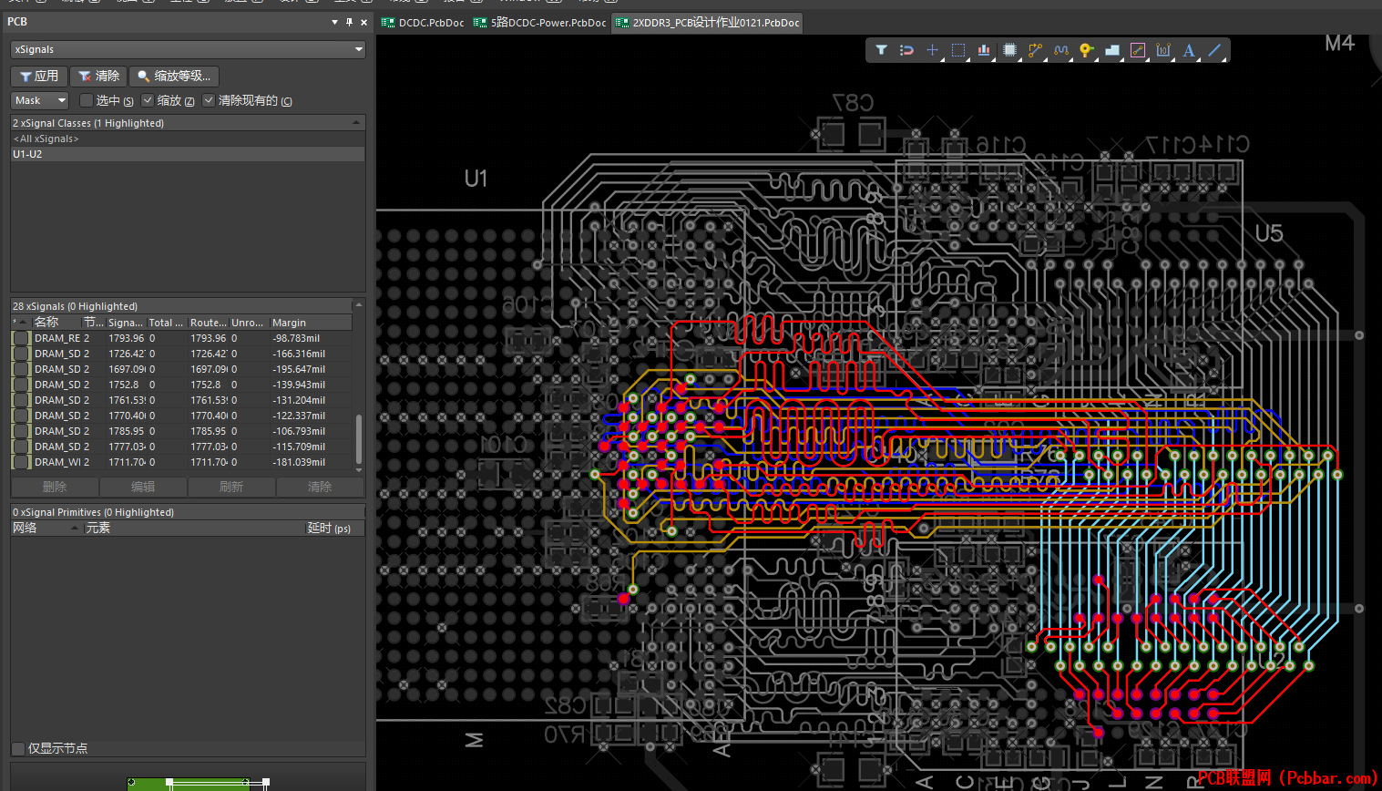Enable the 仅显示节点 checkbox
Viewport: 1382px width, 791px height.
tap(17, 748)
